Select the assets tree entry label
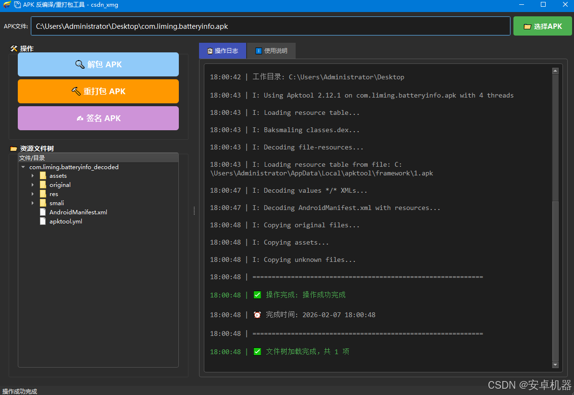Image resolution: width=574 pixels, height=395 pixels. (58, 176)
